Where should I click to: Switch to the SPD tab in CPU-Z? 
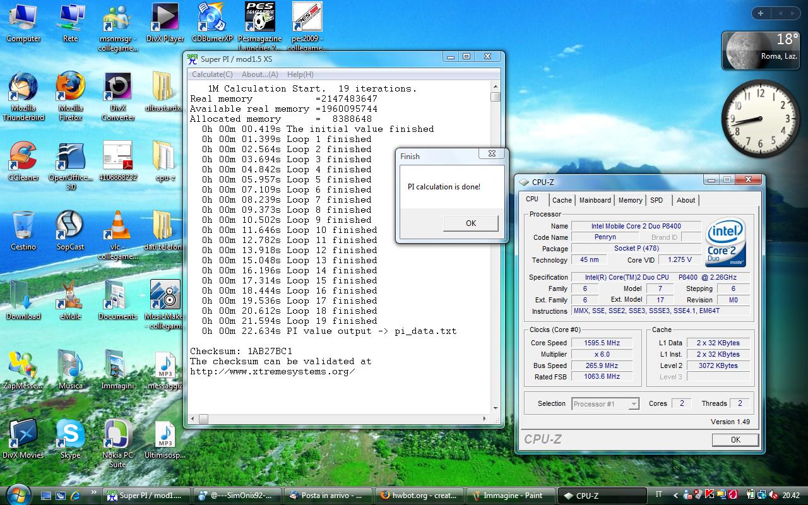click(x=656, y=200)
